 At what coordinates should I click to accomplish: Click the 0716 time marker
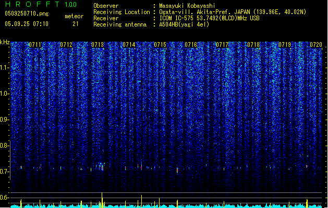pyautogui.click(x=191, y=45)
